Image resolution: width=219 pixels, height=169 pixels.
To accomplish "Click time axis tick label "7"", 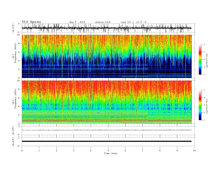I will tap(143, 150).
